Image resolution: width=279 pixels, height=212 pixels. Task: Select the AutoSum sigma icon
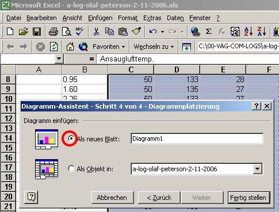pos(208,32)
